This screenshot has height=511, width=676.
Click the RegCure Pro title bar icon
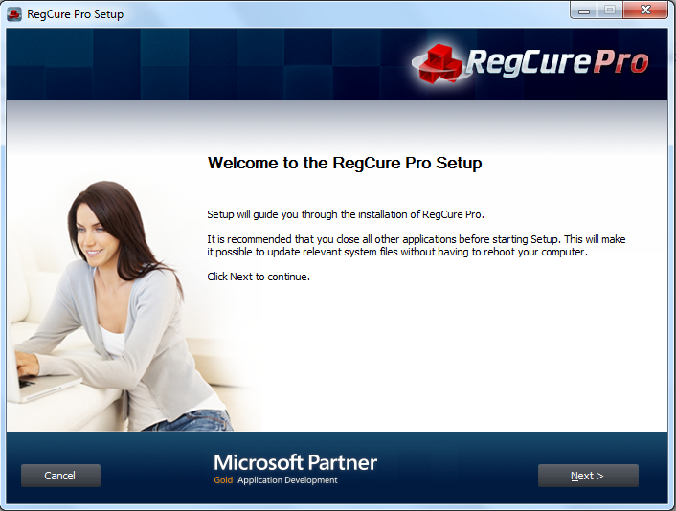[x=14, y=14]
